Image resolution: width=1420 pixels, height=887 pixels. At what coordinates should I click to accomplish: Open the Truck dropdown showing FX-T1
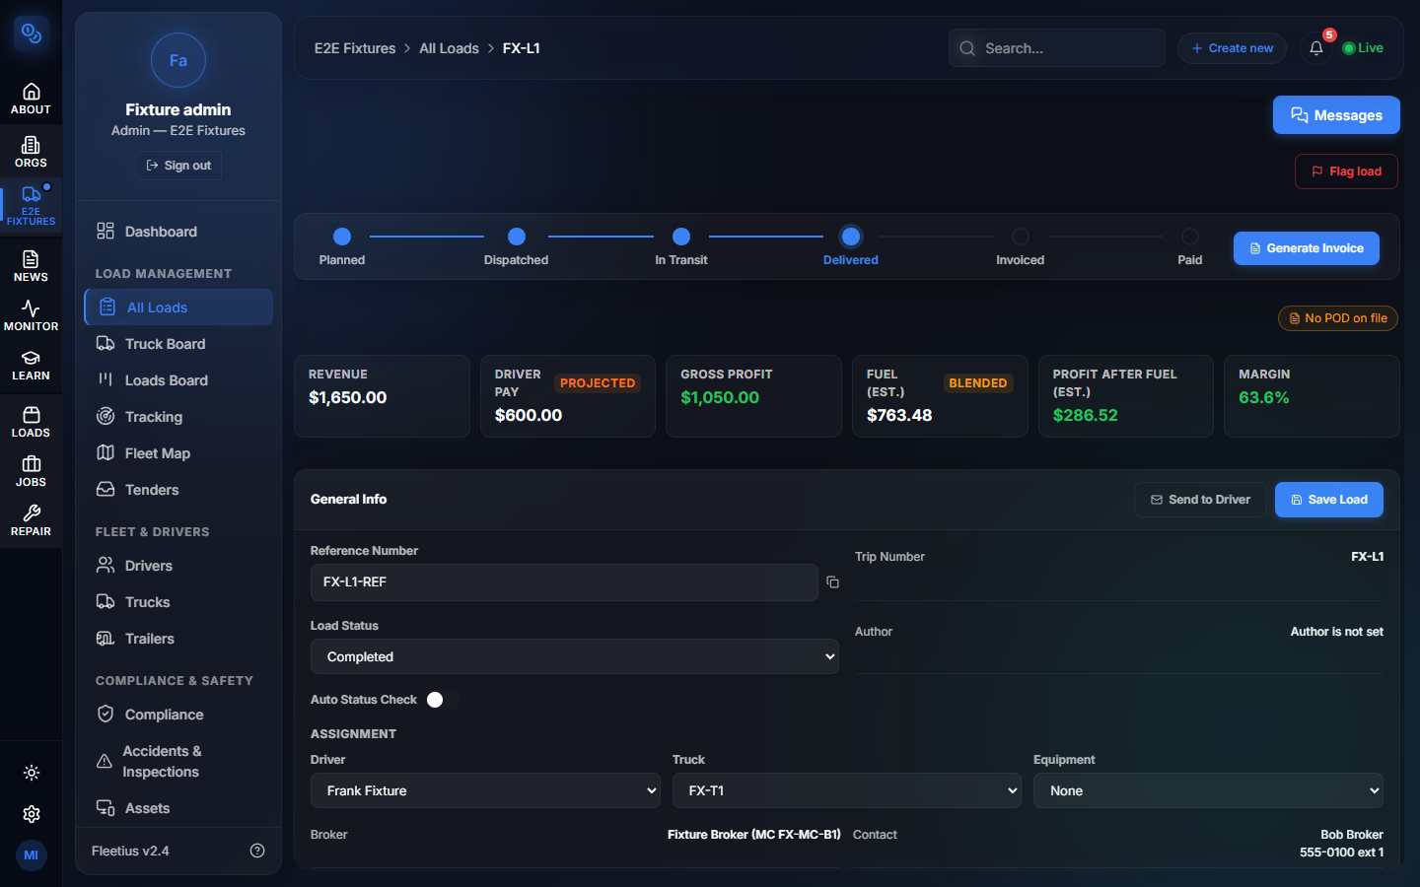(847, 790)
